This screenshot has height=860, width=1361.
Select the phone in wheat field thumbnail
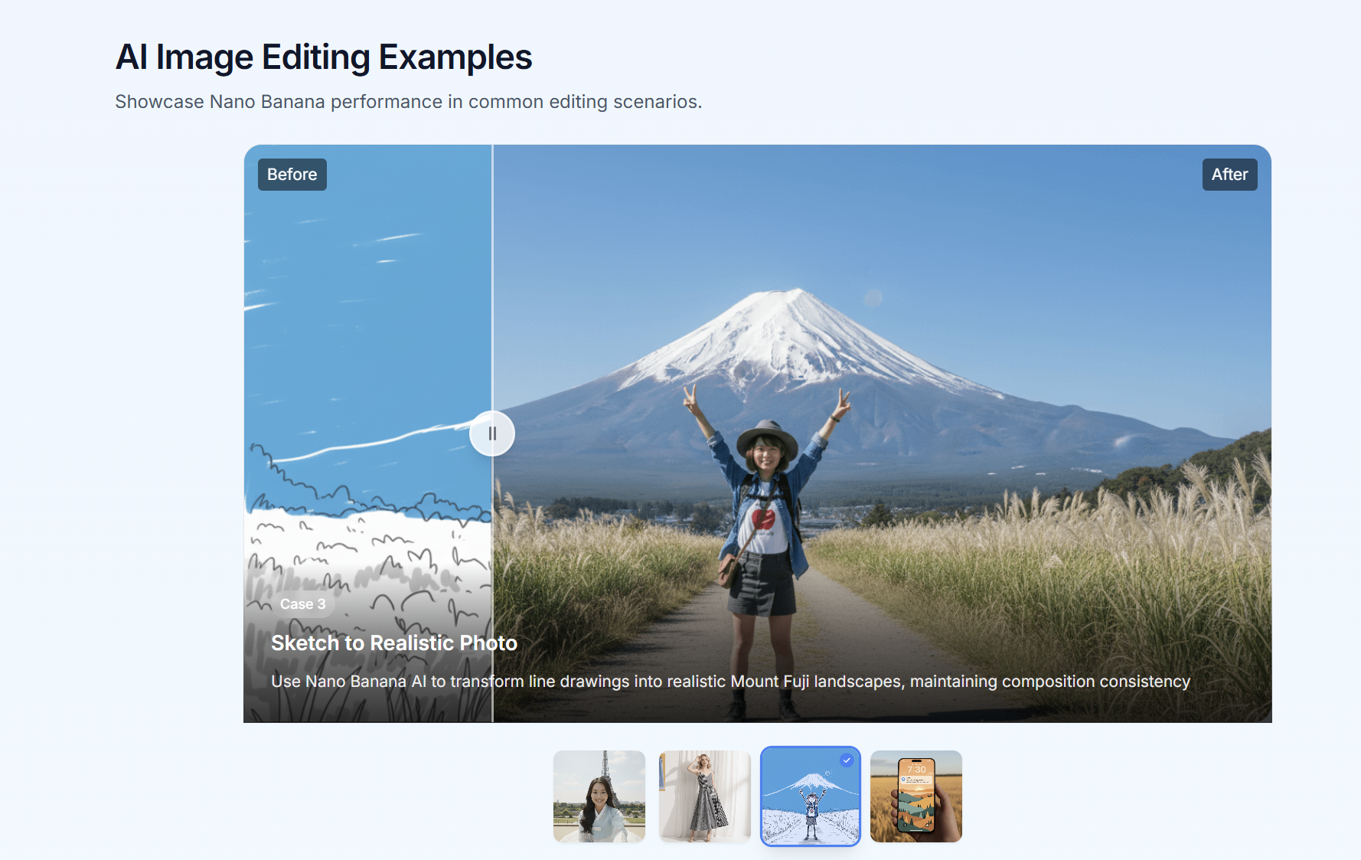[x=915, y=796]
